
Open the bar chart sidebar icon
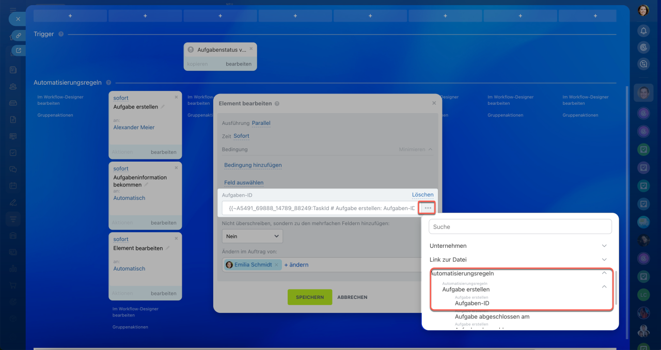pos(13,268)
